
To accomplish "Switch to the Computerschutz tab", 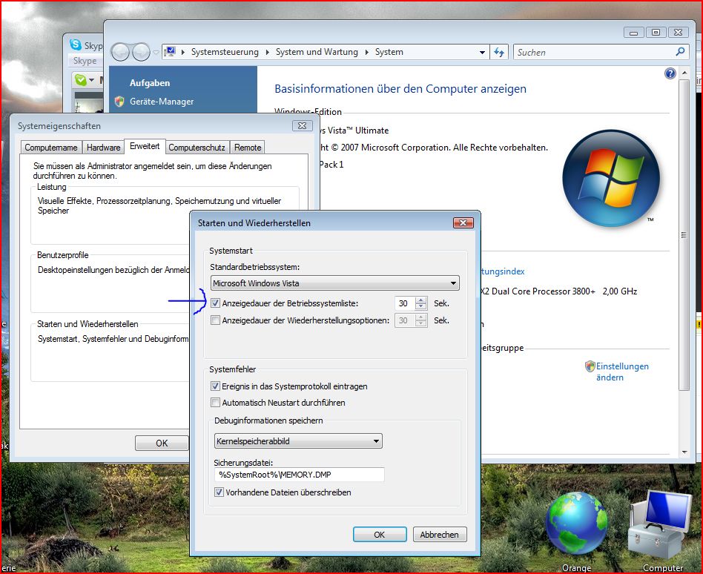I will 197,148.
